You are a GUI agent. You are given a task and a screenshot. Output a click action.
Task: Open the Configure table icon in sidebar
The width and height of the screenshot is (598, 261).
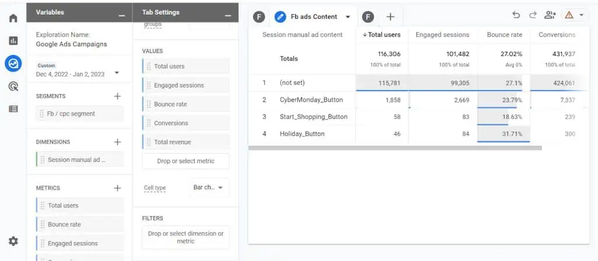tap(13, 109)
